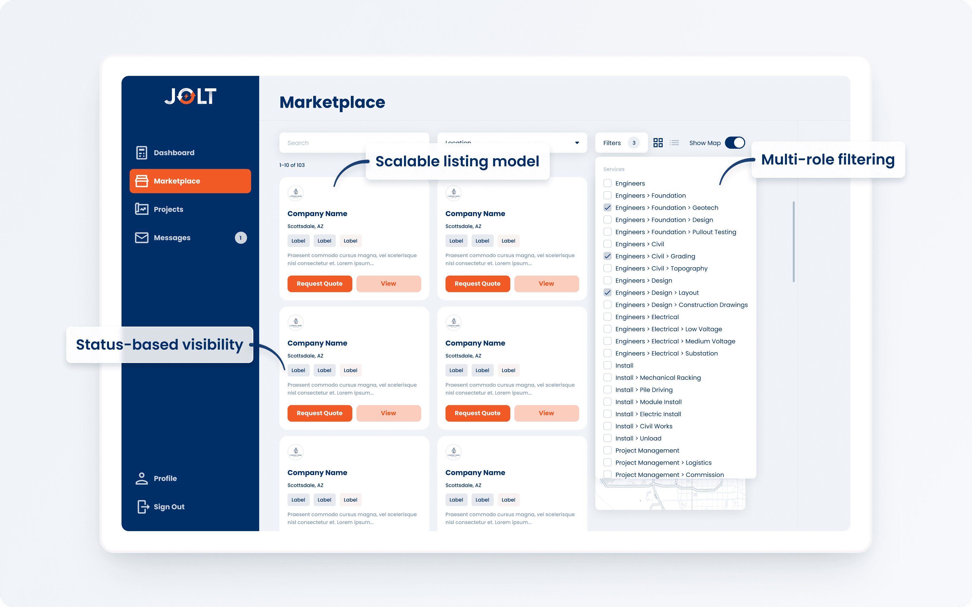Image resolution: width=972 pixels, height=607 pixels.
Task: Click the Profile person icon
Action: 141,478
